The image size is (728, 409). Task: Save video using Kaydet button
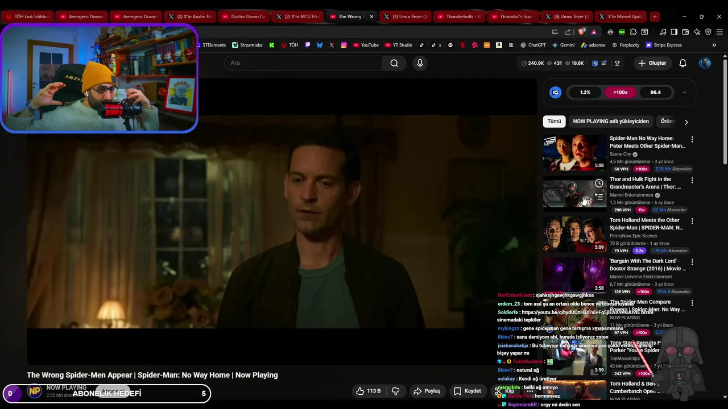(x=468, y=391)
